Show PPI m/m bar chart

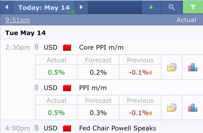click(193, 108)
